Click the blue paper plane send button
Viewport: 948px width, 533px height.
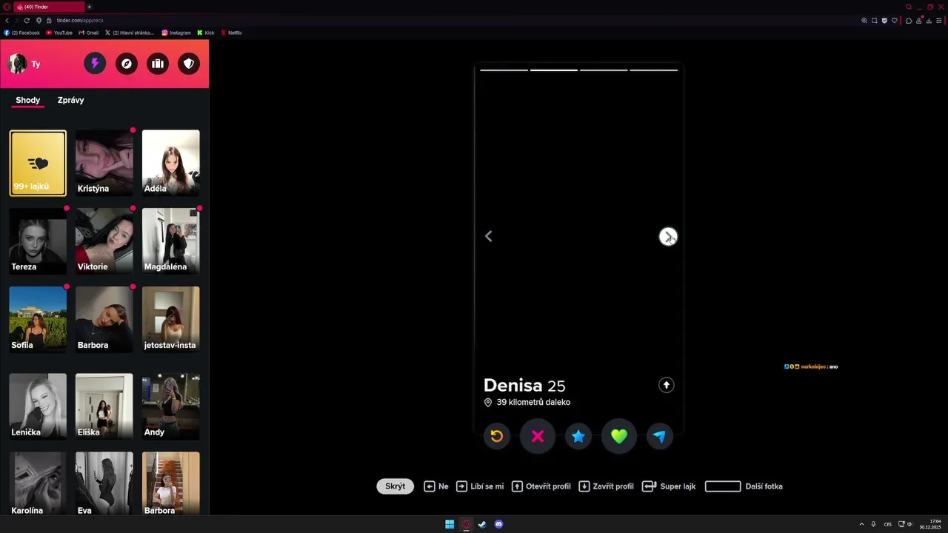660,436
